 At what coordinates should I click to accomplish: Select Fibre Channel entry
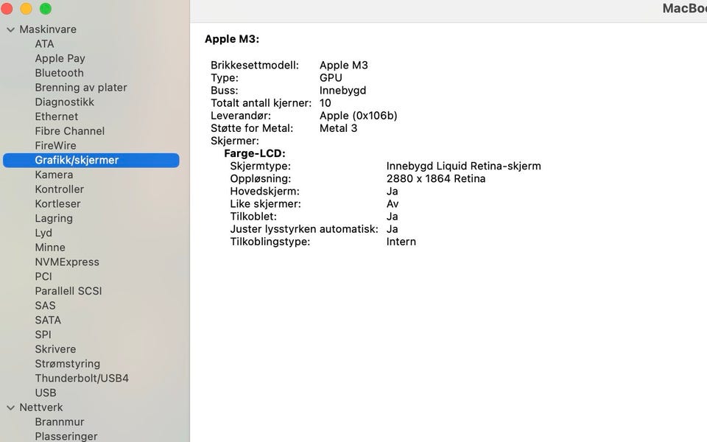(69, 131)
